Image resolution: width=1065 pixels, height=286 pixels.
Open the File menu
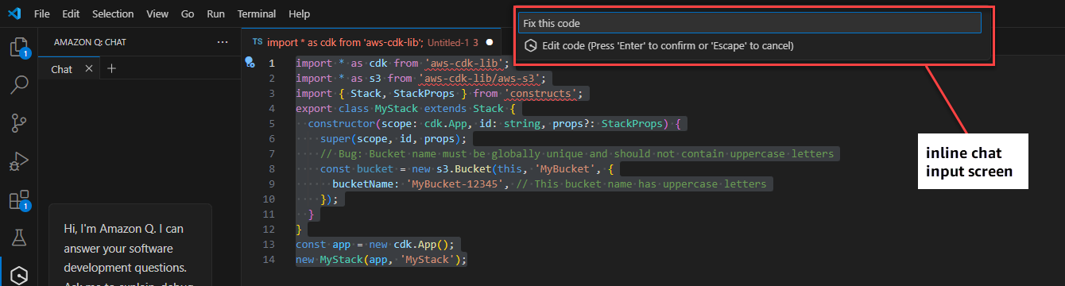tap(42, 14)
